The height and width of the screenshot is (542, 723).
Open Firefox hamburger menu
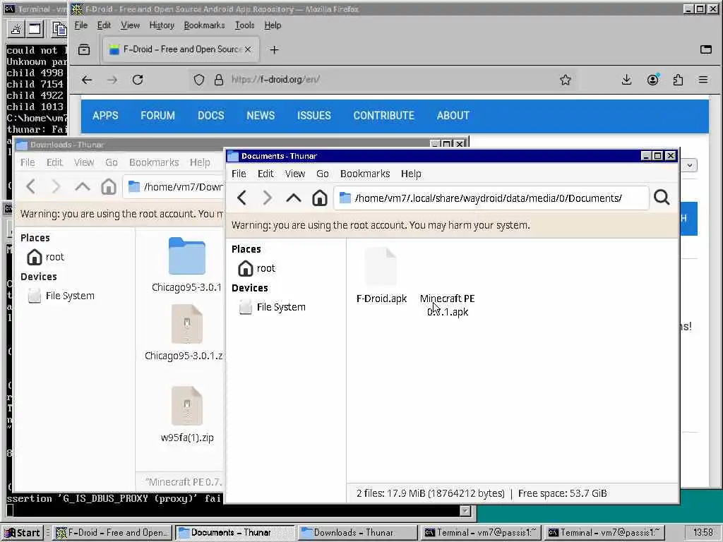[x=703, y=80]
